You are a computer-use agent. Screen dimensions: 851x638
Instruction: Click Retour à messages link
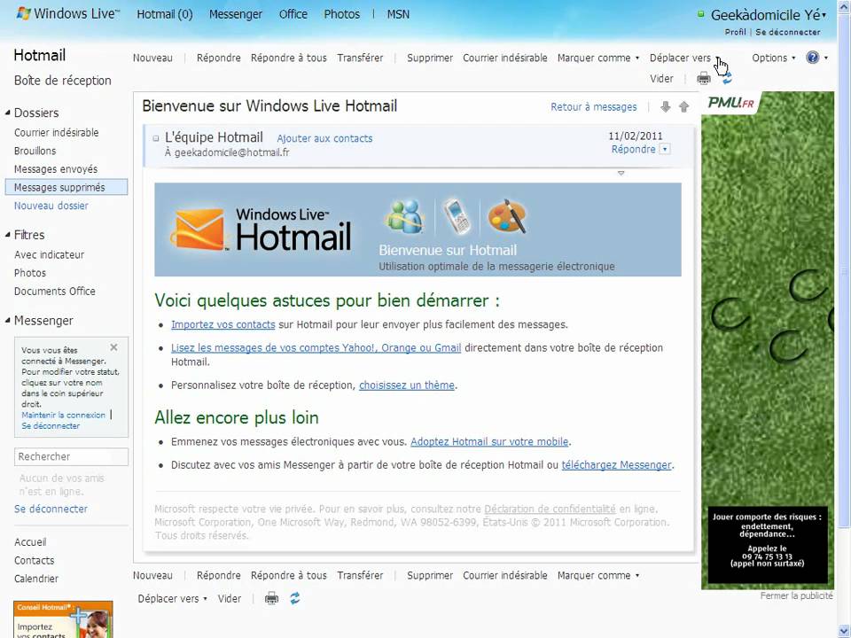click(x=594, y=107)
